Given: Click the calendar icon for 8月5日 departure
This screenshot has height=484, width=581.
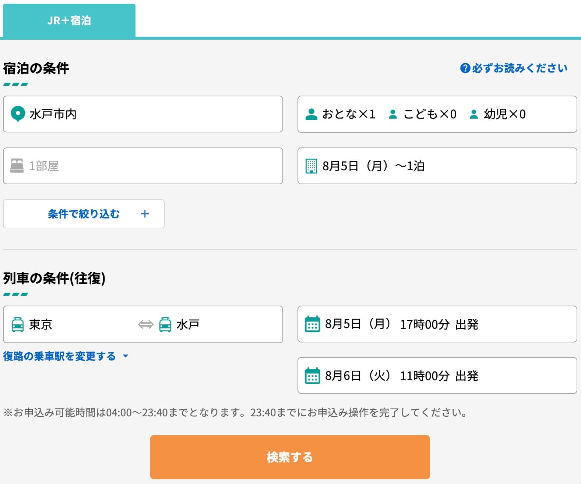Looking at the screenshot, I should pos(313,324).
